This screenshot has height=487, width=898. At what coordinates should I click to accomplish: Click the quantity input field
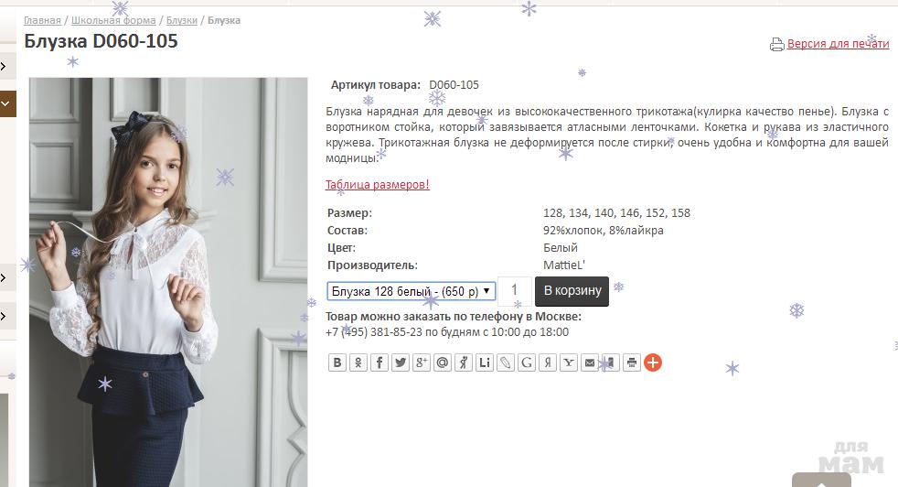515,291
